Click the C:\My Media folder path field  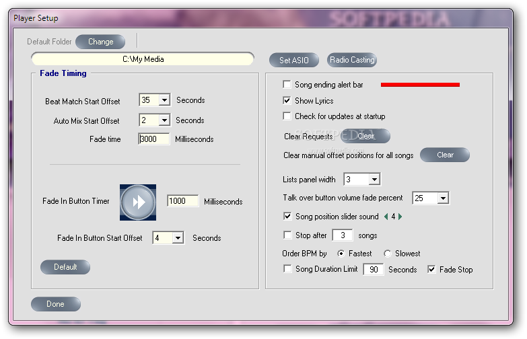[x=143, y=59]
